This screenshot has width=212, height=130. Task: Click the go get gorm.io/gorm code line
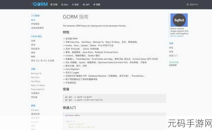(x=78, y=97)
